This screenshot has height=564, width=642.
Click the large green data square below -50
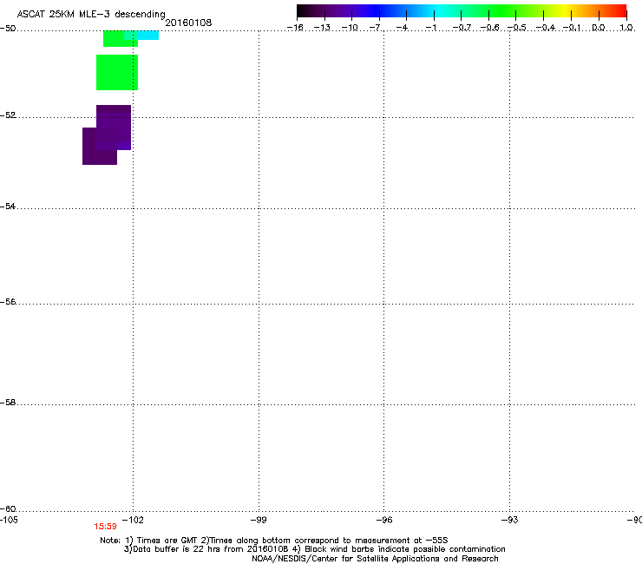pyautogui.click(x=117, y=72)
